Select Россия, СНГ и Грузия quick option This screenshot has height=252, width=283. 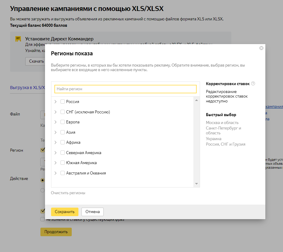pos(226,144)
